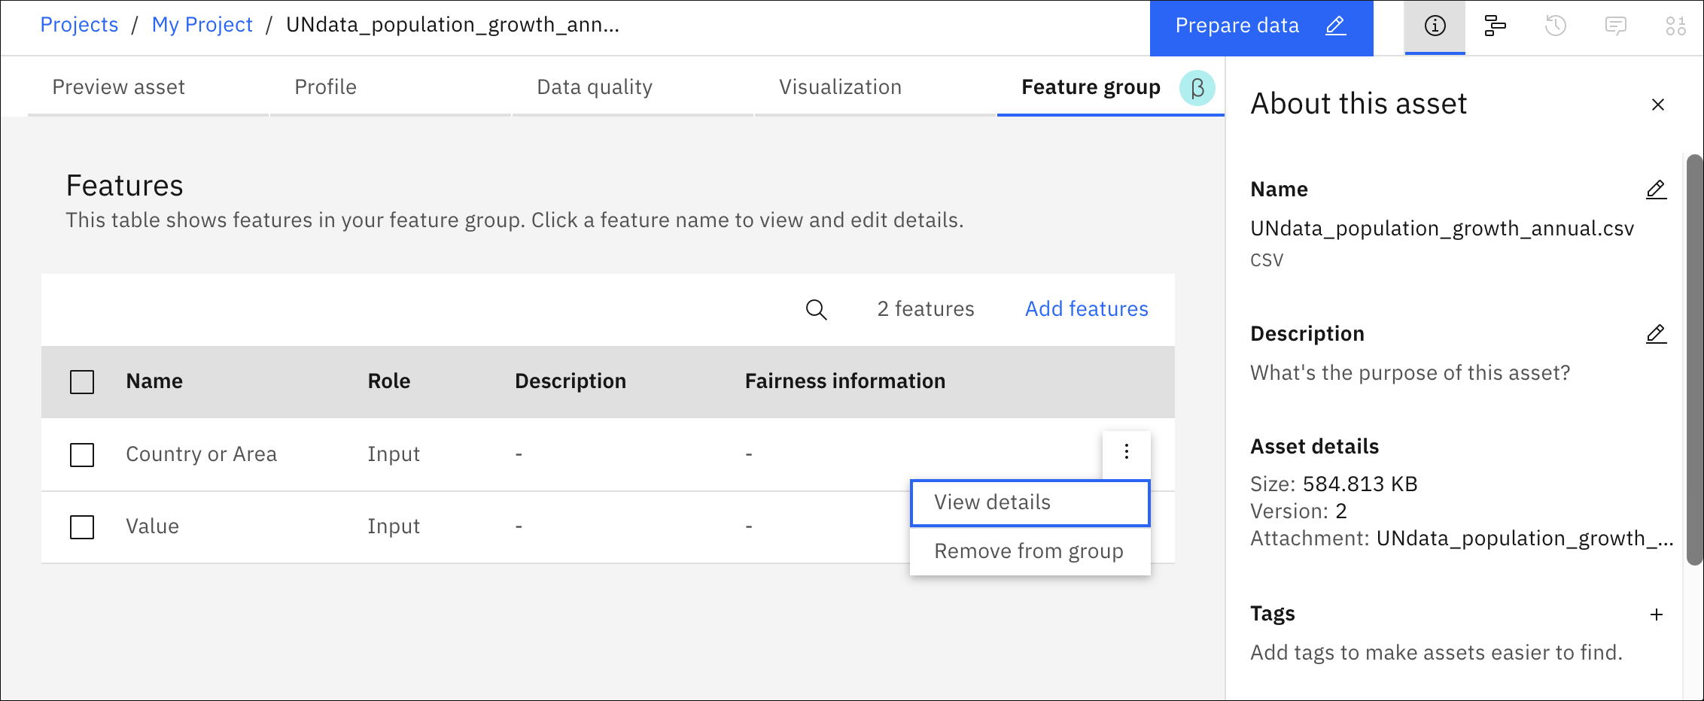Image resolution: width=1704 pixels, height=701 pixels.
Task: Click the "2 features" count text
Action: [x=926, y=309]
